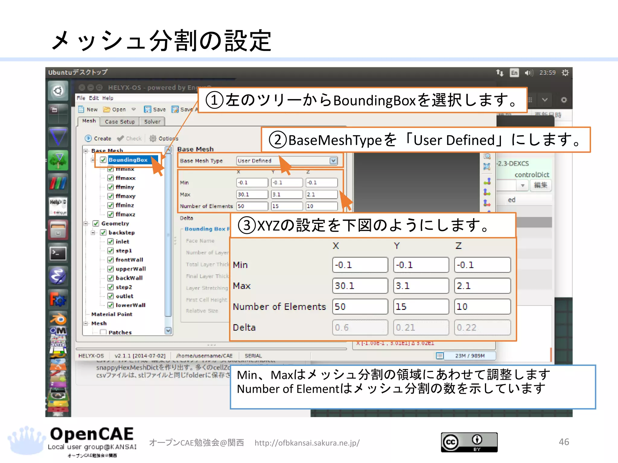Viewport: 618px width, 463px height.
Task: Open the recent cases arrow beside Open
Action: tap(134, 109)
